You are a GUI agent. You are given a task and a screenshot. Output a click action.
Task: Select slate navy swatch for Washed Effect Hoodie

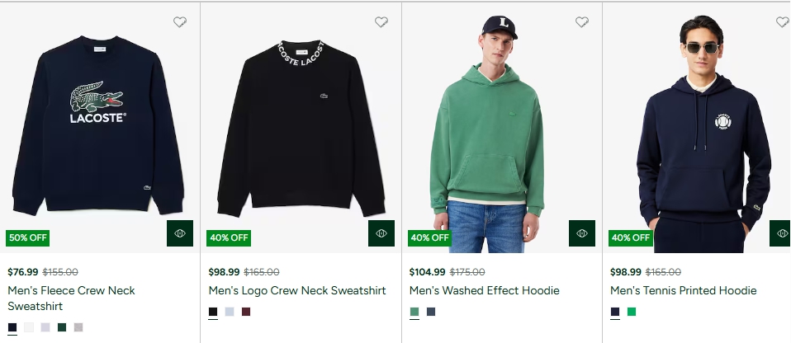[x=431, y=312]
